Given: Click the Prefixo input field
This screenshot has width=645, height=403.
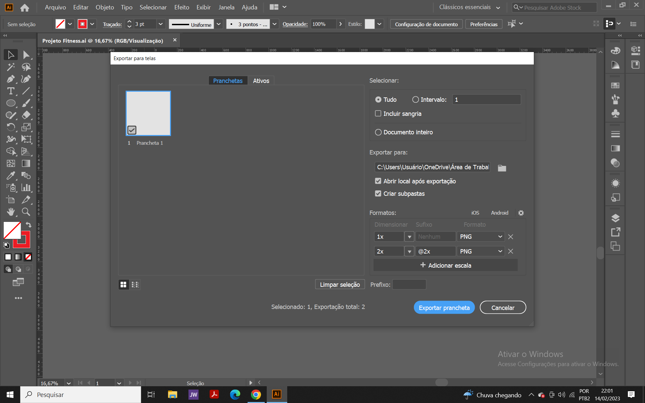Looking at the screenshot, I should coord(409,285).
